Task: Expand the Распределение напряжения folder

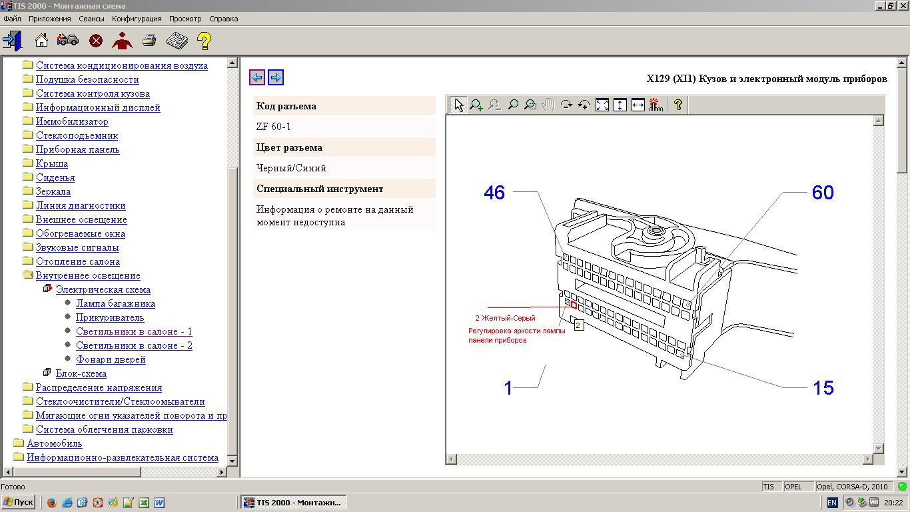Action: click(27, 387)
